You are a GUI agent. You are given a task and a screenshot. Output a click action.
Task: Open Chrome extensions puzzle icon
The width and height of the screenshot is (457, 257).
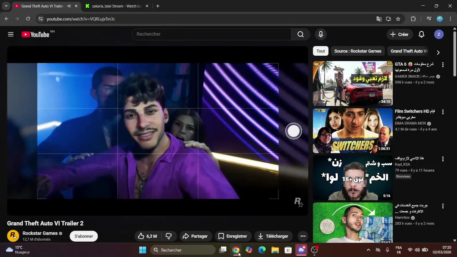(x=413, y=19)
